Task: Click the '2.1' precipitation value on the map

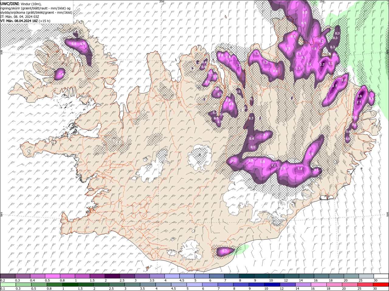Action: coord(359,102)
